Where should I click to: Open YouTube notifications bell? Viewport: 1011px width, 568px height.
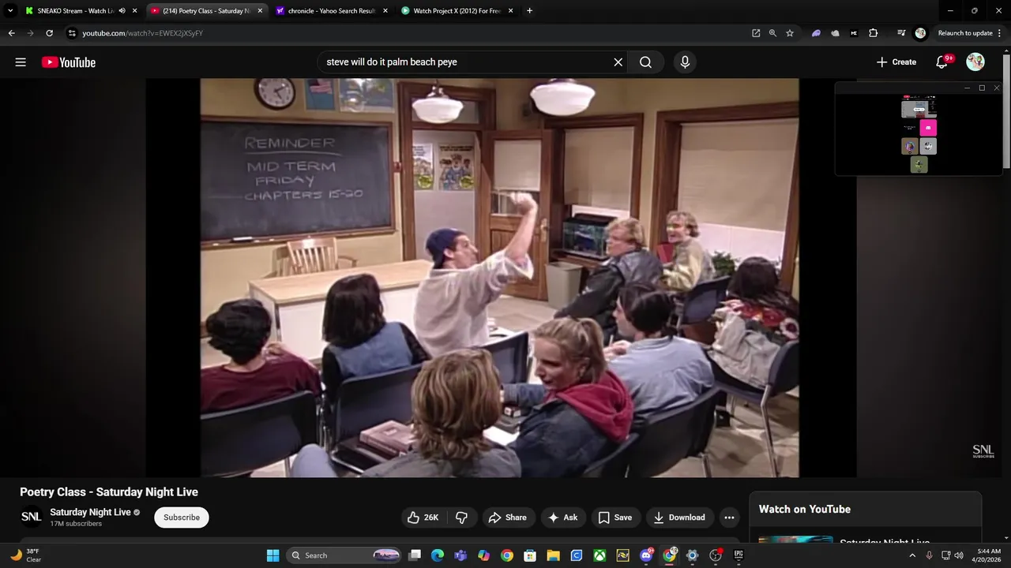[941, 62]
